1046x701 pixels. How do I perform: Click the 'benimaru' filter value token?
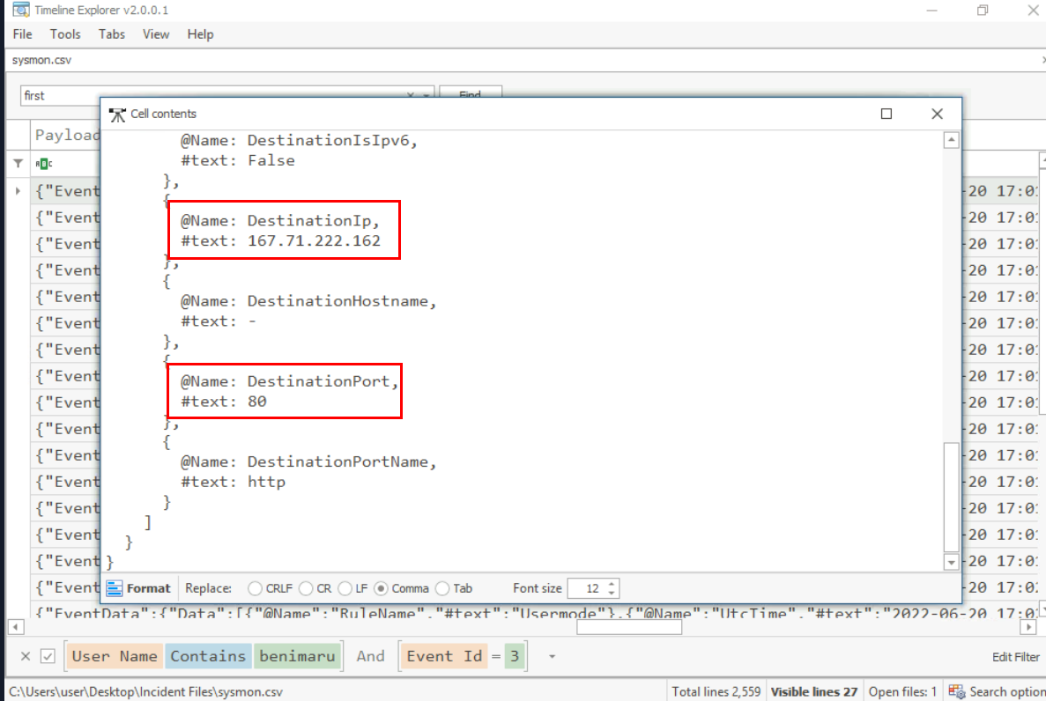297,656
